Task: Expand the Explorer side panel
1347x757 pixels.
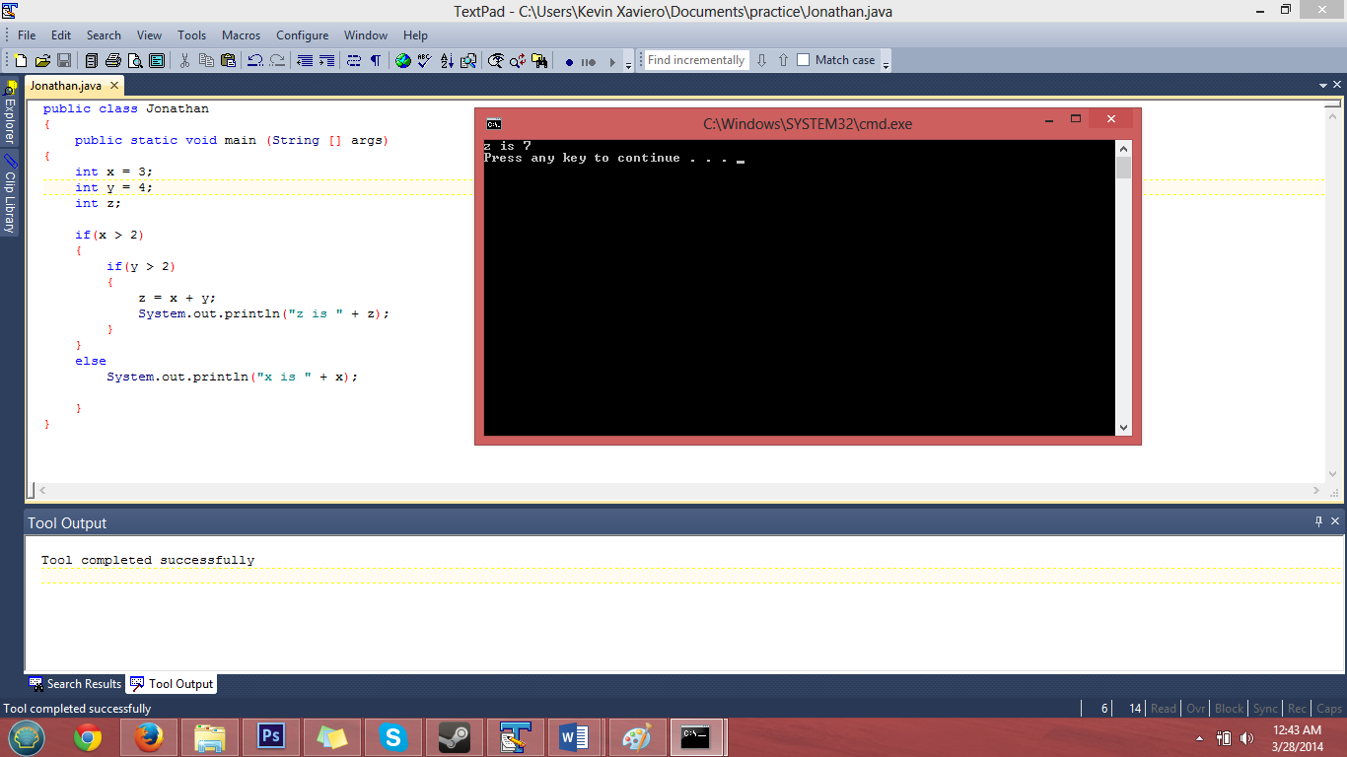Action: [10, 114]
